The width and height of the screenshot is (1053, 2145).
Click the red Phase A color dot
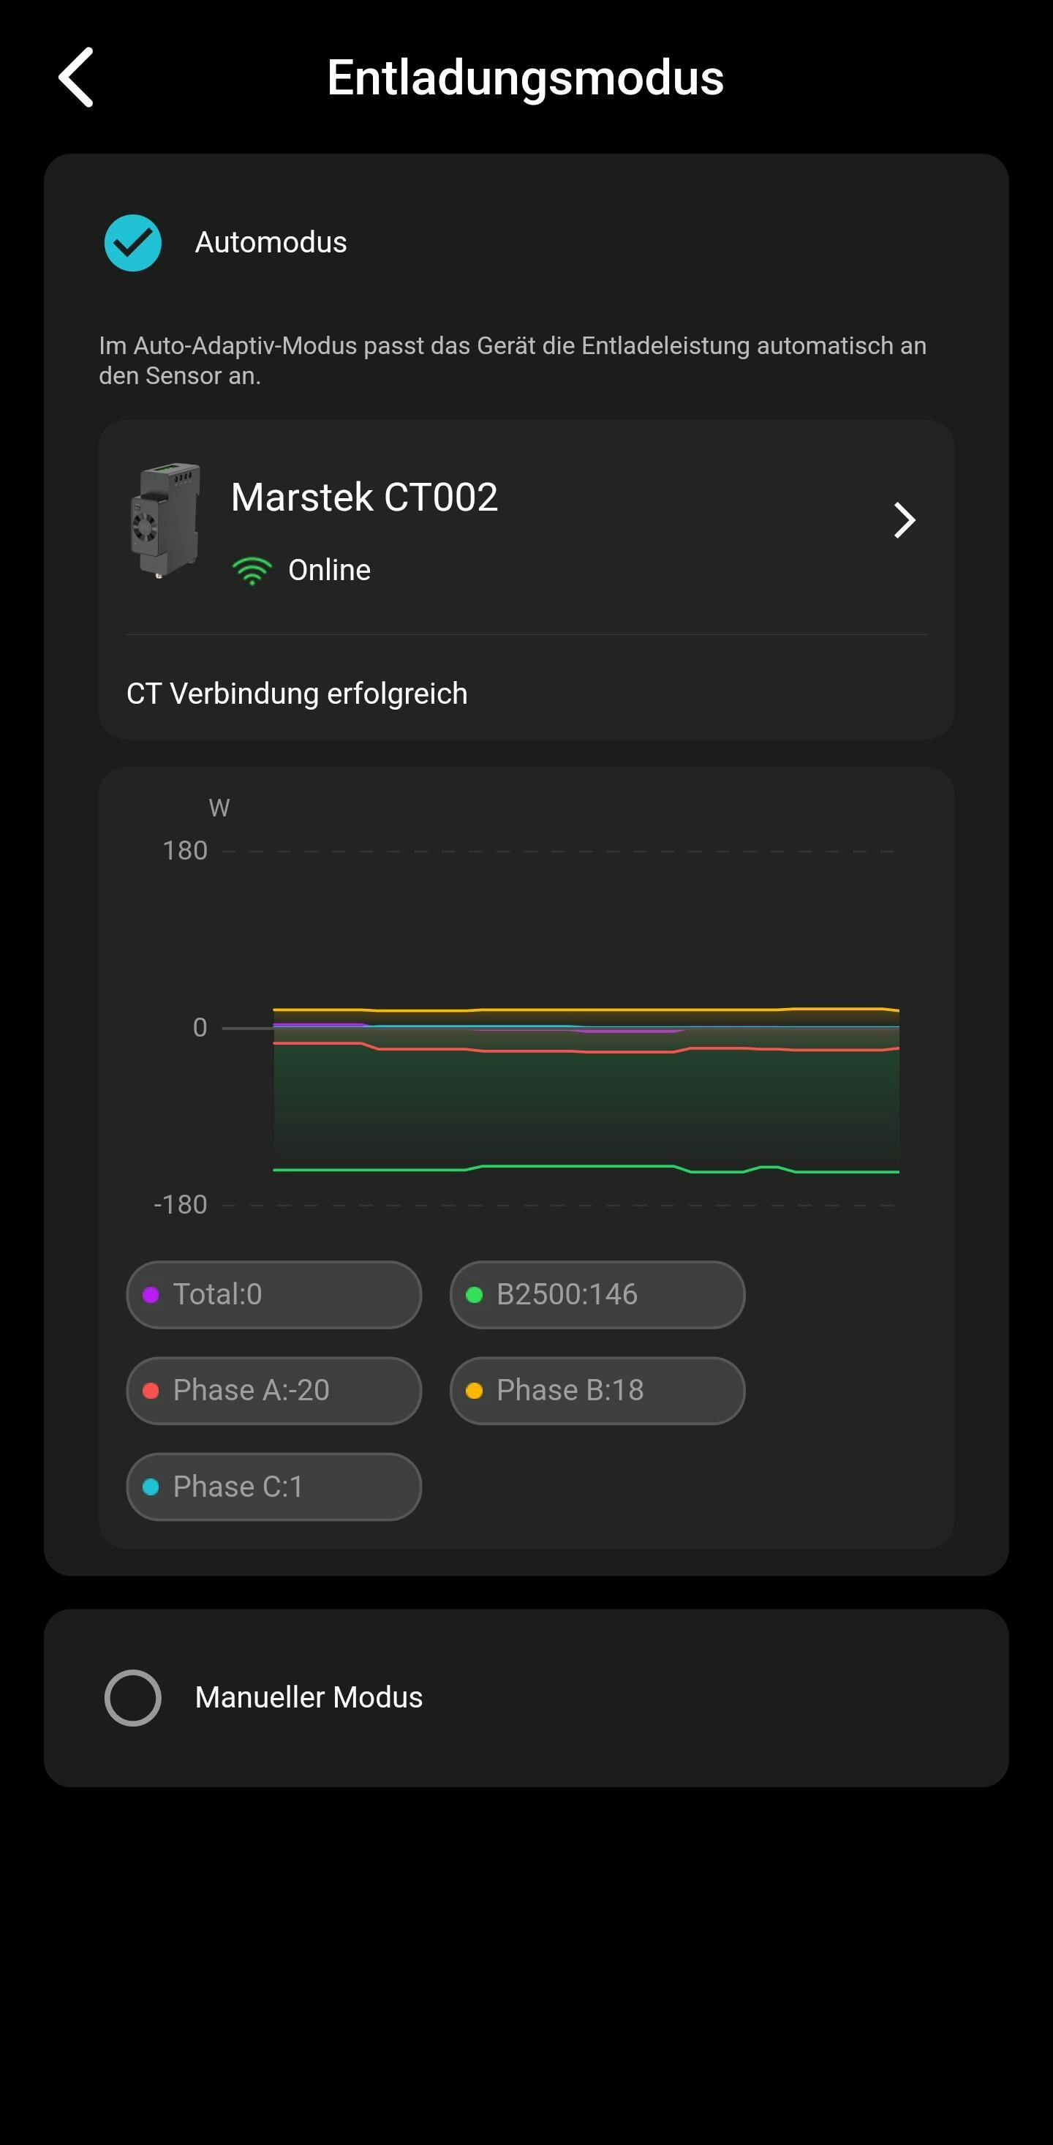pyautogui.click(x=151, y=1391)
